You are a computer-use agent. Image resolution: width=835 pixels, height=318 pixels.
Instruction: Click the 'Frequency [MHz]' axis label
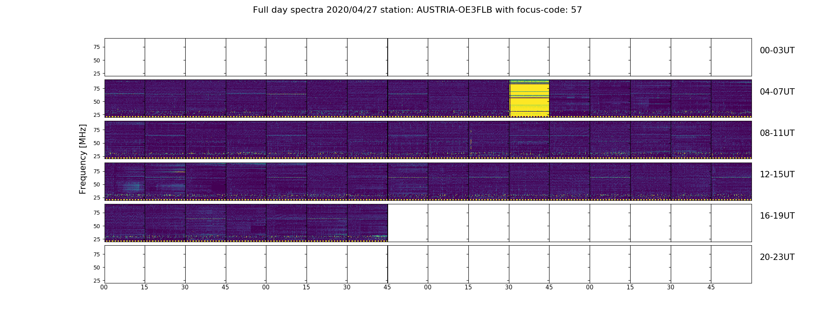click(x=83, y=159)
